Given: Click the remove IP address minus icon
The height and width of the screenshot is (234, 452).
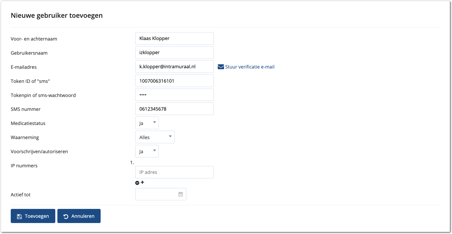Looking at the screenshot, I should pos(137,183).
